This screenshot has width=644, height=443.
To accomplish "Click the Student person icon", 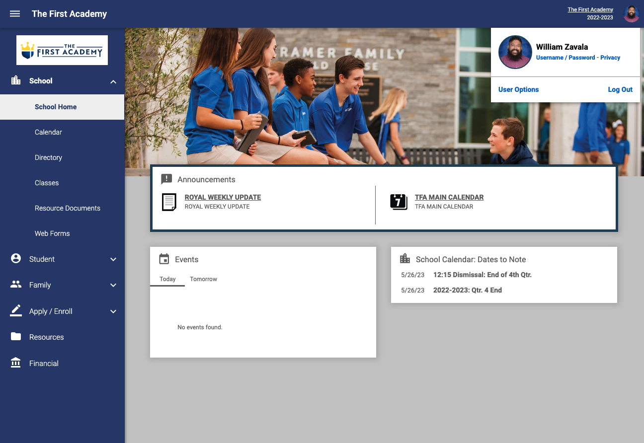I will (x=16, y=259).
